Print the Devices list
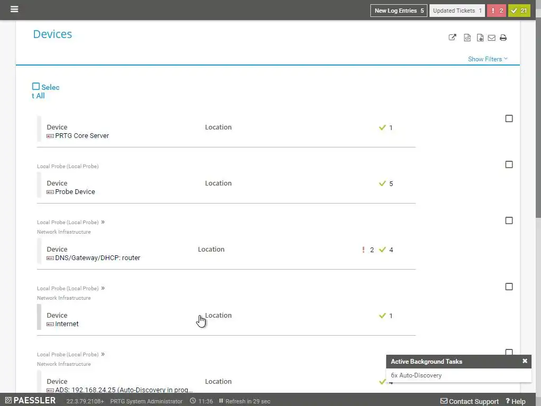 point(503,38)
